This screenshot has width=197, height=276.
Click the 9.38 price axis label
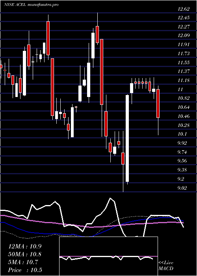(182, 170)
